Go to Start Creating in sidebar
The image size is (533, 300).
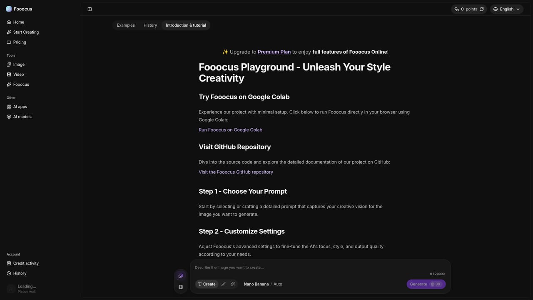click(40, 32)
